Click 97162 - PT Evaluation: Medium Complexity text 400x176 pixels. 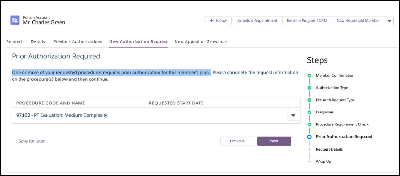62,115
